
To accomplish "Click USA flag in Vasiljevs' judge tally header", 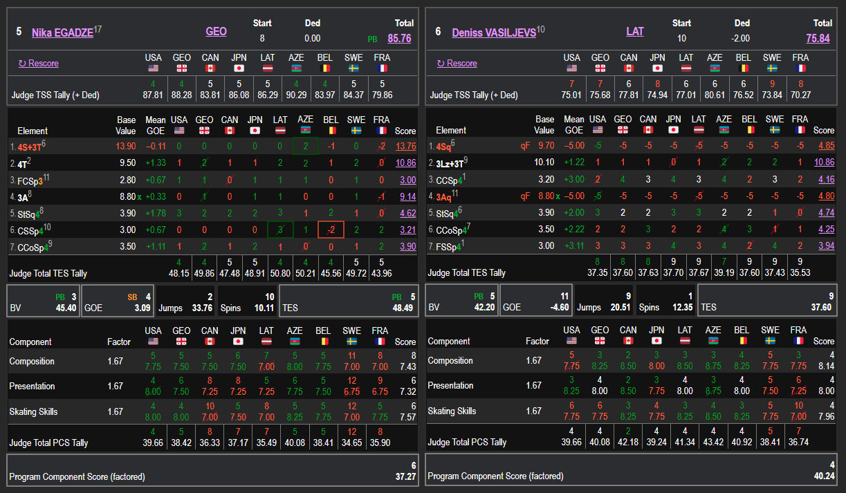I will [572, 68].
